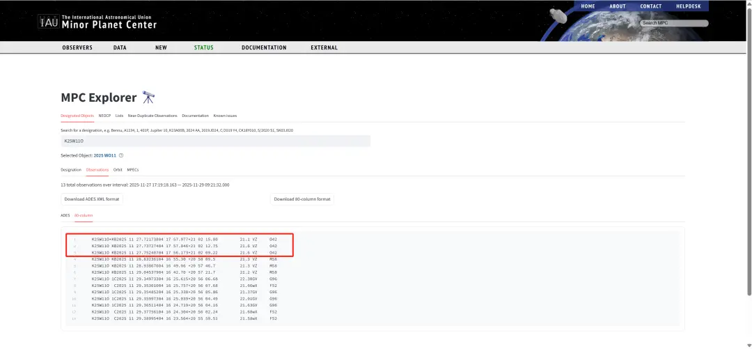Switch to the ADES format tab

(65, 215)
